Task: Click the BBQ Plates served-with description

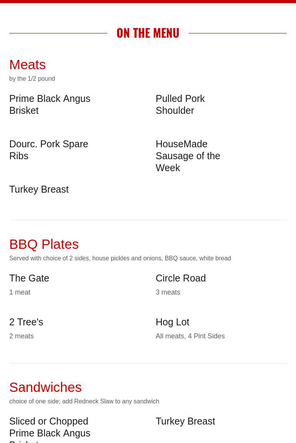Action: tap(120, 258)
